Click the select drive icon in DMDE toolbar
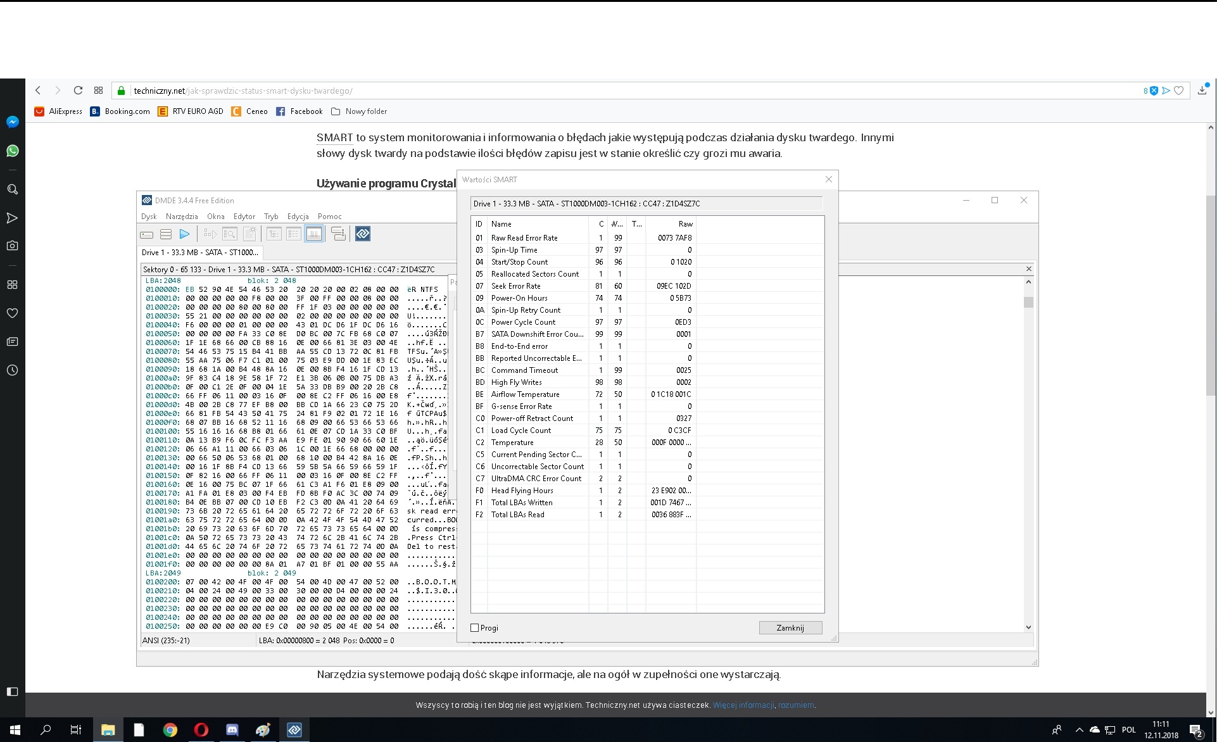This screenshot has width=1217, height=742. pyautogui.click(x=147, y=234)
